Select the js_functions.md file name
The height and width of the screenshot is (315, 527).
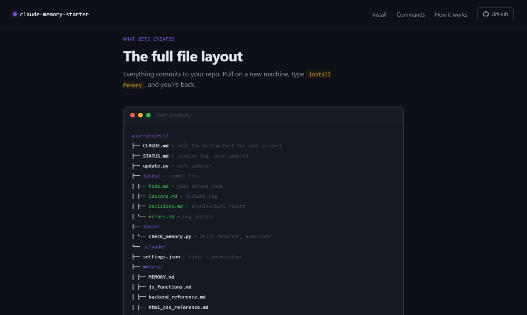[170, 287]
